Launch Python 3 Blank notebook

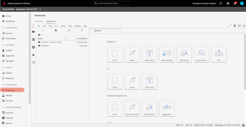(115, 55)
